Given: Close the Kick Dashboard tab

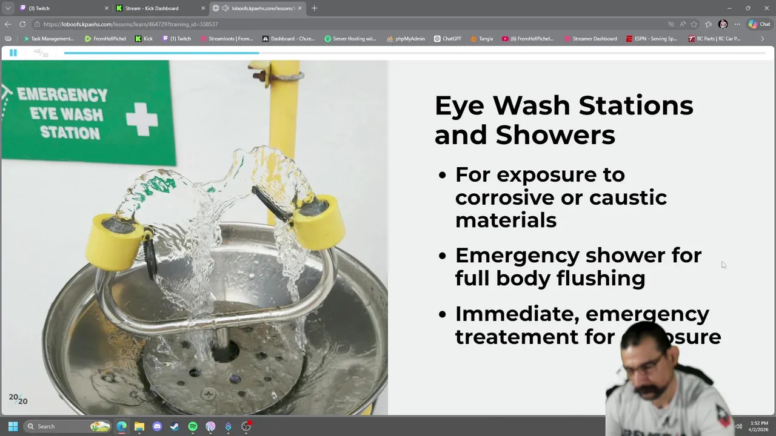Looking at the screenshot, I should 202,8.
